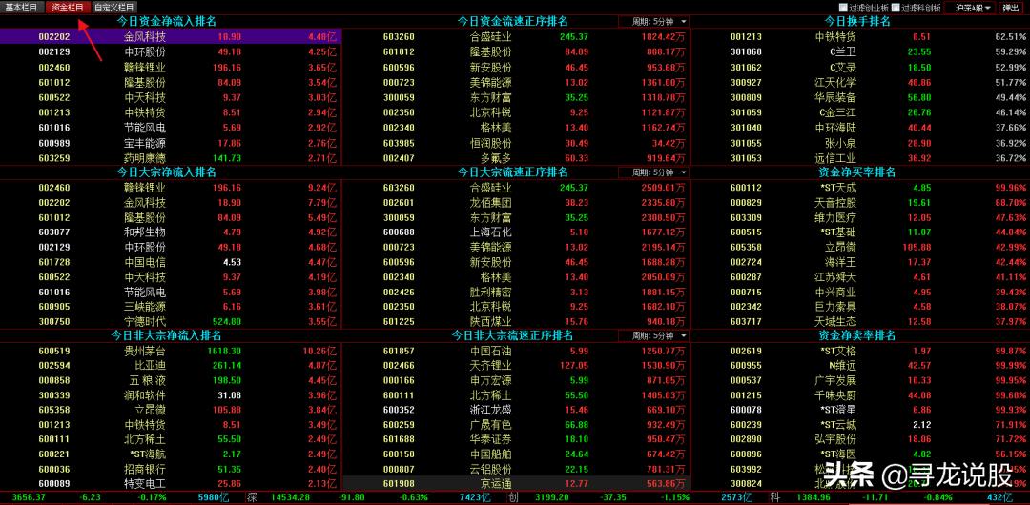Select C兰卫 in 今日换手排名
Screen dimensions: 1030x505
point(860,51)
